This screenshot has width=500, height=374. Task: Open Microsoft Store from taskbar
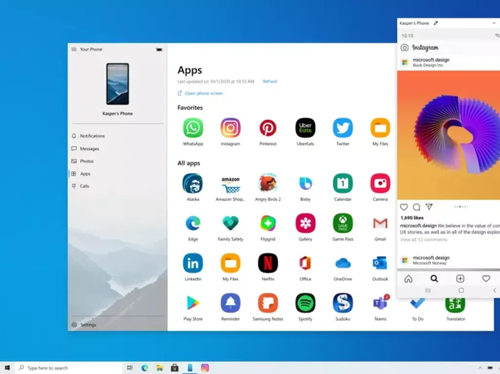174,368
